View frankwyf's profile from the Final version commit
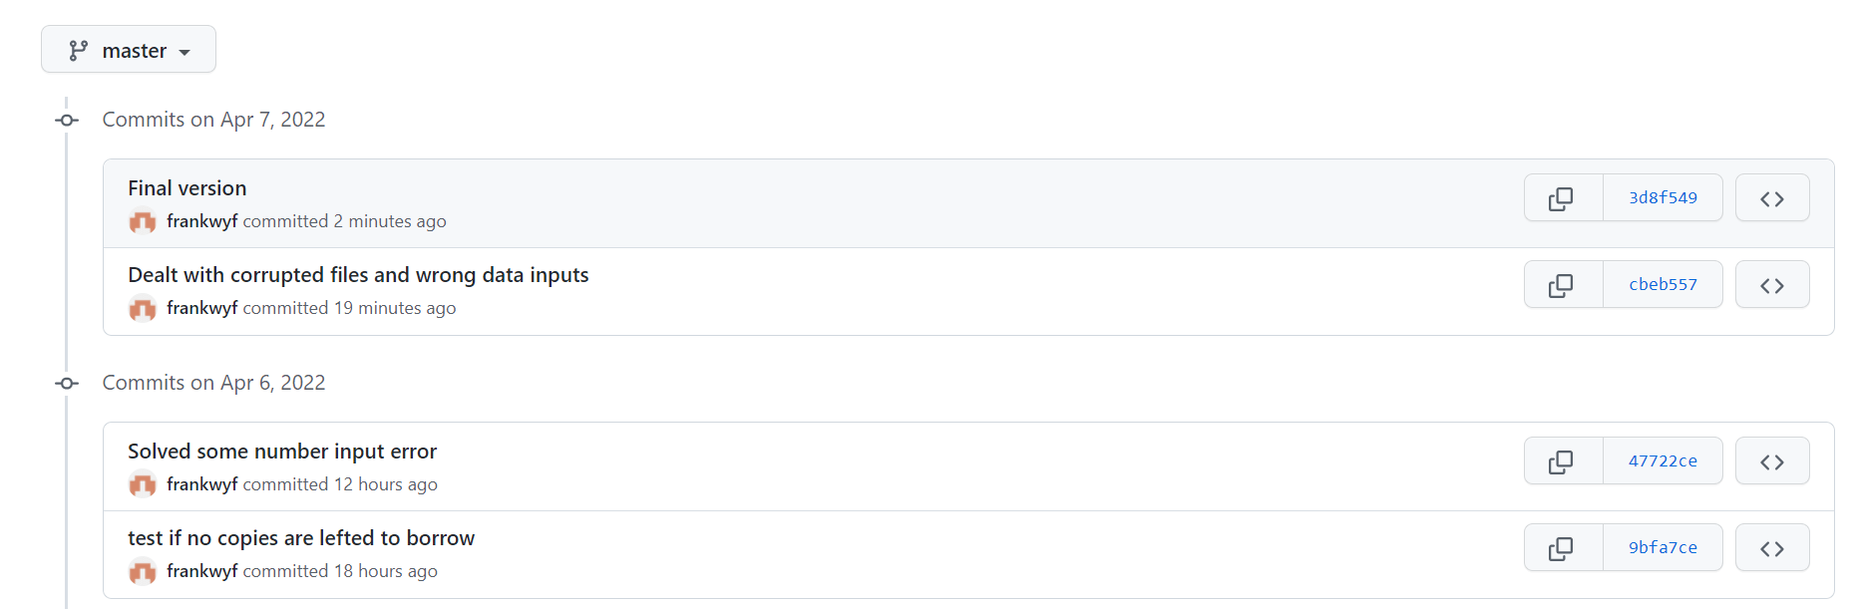Viewport: 1857px width, 609px height. [202, 221]
